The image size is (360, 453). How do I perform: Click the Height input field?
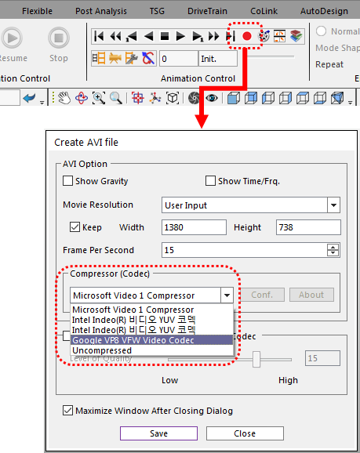308,227
